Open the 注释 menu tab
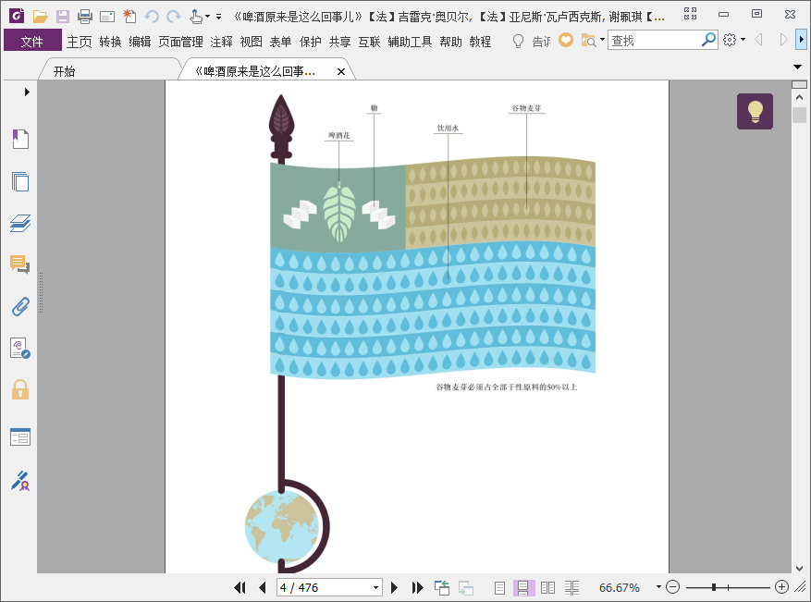Viewport: 811px width, 602px height. click(x=221, y=41)
